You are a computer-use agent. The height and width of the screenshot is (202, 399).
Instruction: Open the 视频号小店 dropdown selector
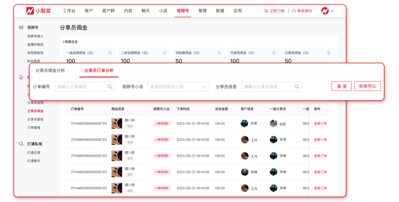point(178,87)
